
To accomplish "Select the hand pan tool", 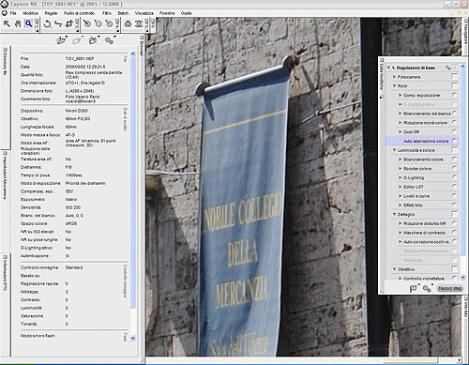I will click(x=18, y=23).
